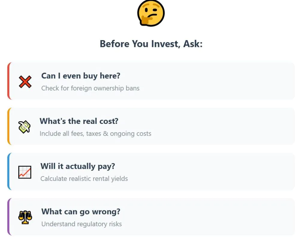The height and width of the screenshot is (237, 307).
Task: Click the red X cross icon
Action: [x=25, y=81]
